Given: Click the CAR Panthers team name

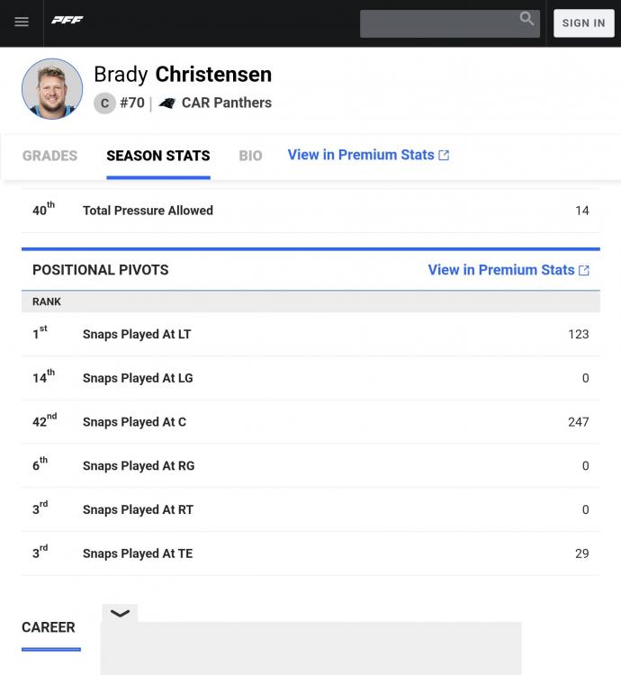Looking at the screenshot, I should click(226, 103).
